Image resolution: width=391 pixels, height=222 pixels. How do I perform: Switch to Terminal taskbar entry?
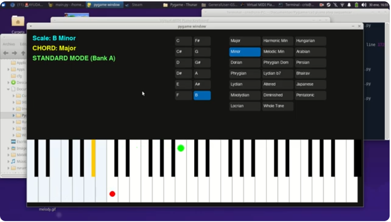pyautogui.click(x=297, y=5)
